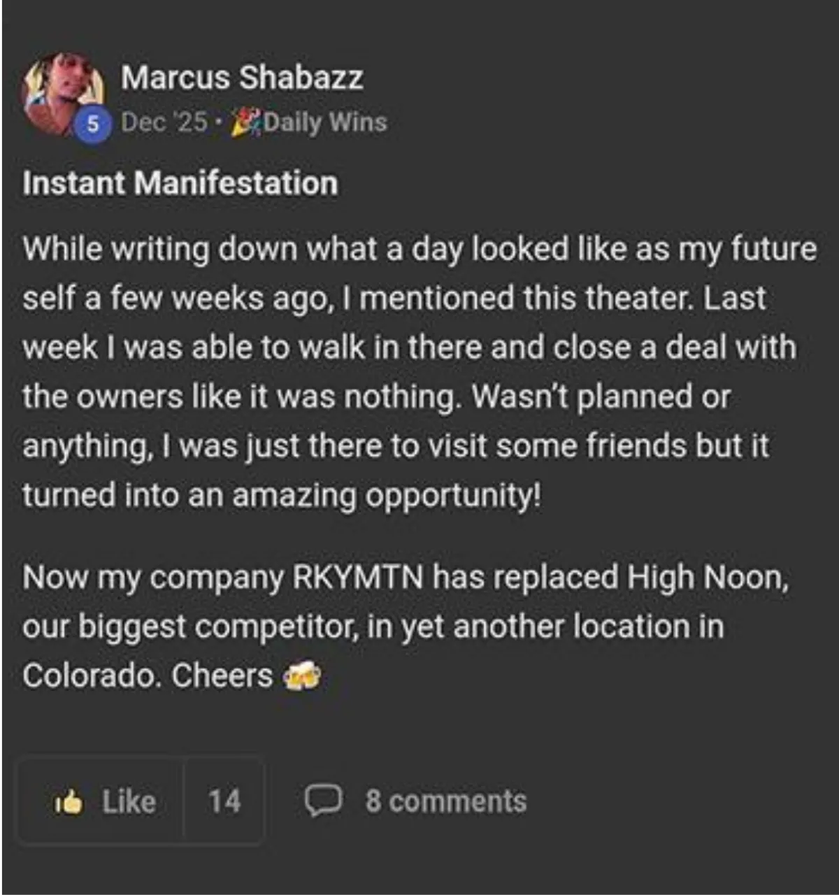Click the word RKYMTN in the post
The width and height of the screenshot is (839, 895).
[357, 578]
